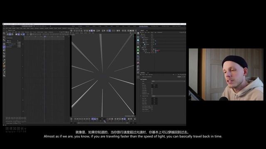Click the current frame field under the viewport
This screenshot has width=266, height=149.
(x=102, y=119)
